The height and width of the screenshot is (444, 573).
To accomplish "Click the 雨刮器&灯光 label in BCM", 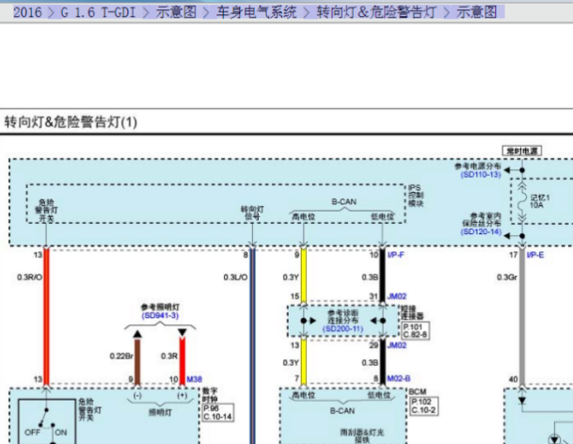I will tap(362, 433).
